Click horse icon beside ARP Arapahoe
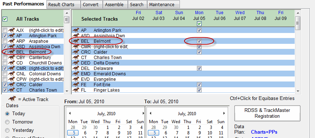 (12, 41)
